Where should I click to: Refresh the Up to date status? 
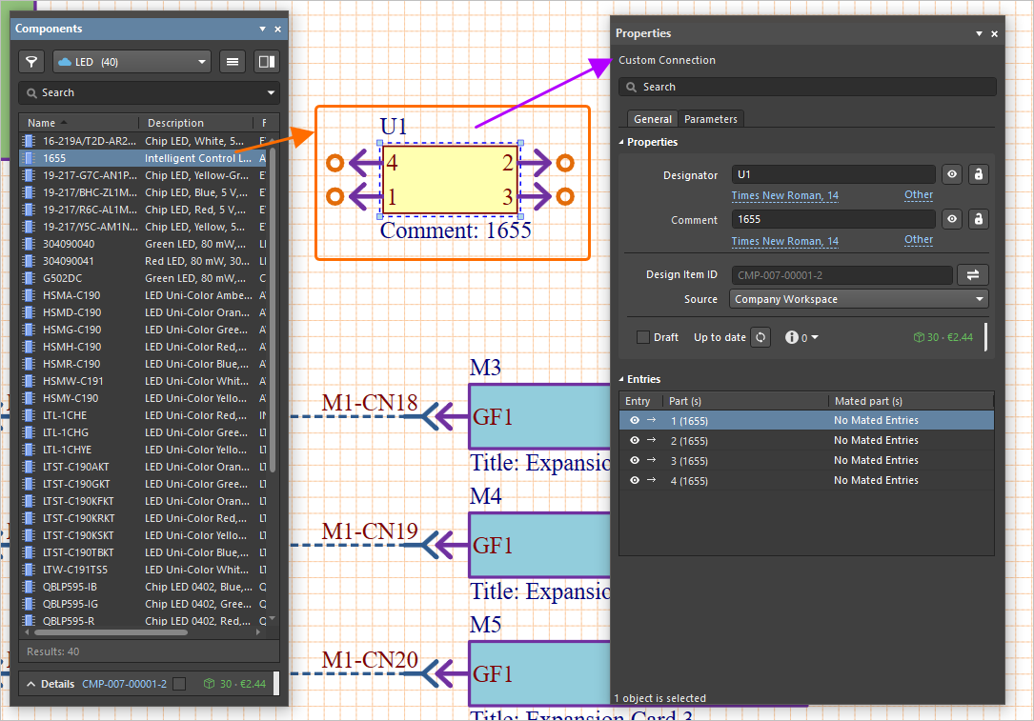pyautogui.click(x=760, y=337)
